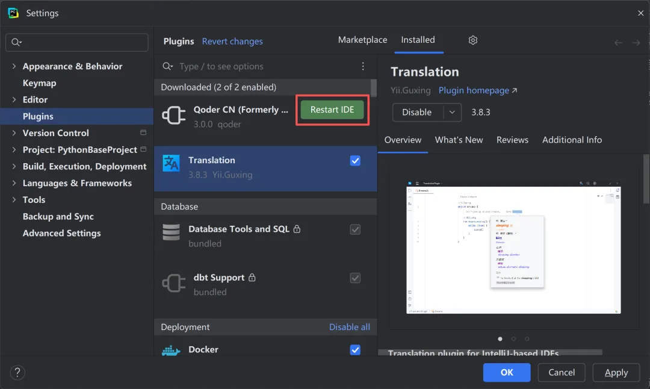Expand Languages & Frameworks node
Image resolution: width=650 pixels, height=389 pixels.
[14, 183]
